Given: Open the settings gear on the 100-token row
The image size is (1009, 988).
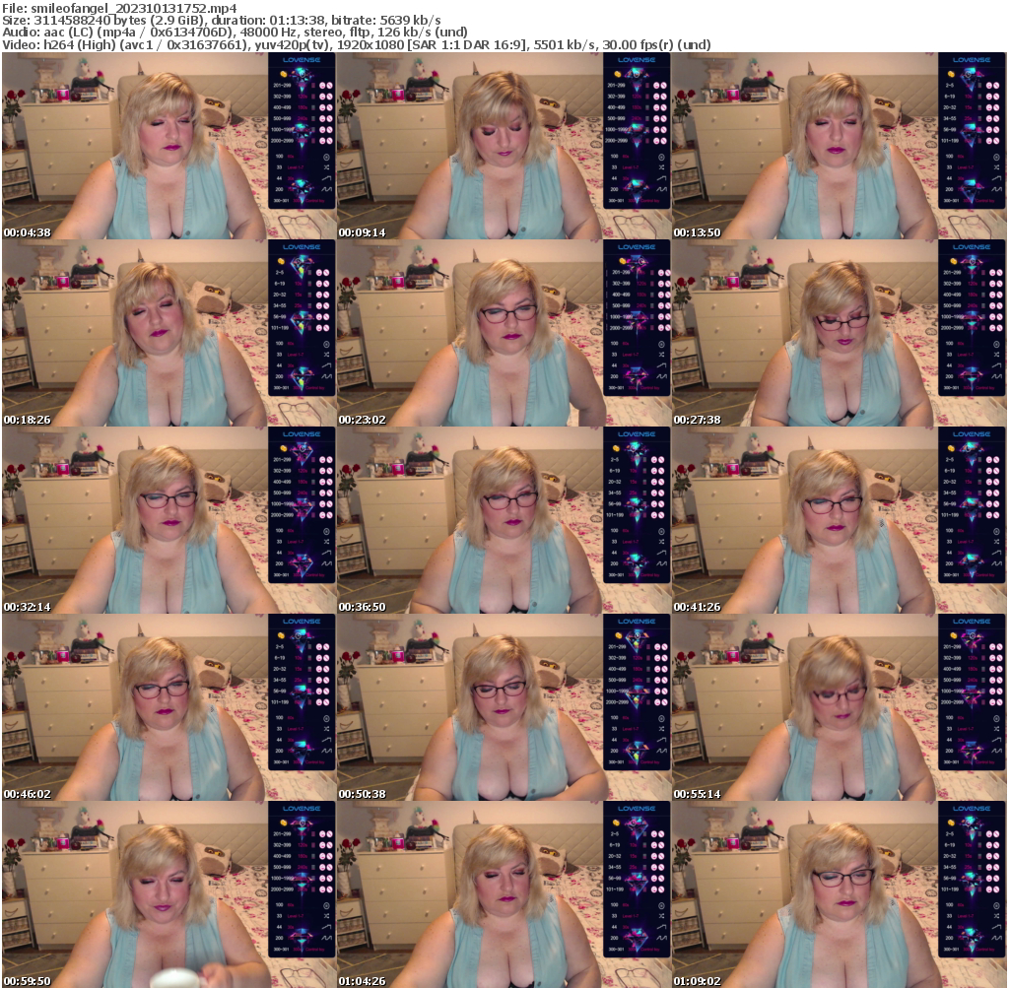Looking at the screenshot, I should coord(996,158).
